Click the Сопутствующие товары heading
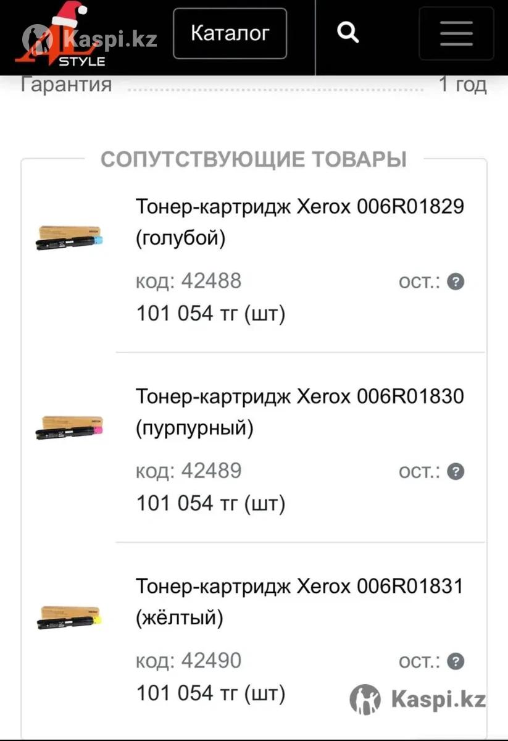The width and height of the screenshot is (508, 741). tap(254, 159)
